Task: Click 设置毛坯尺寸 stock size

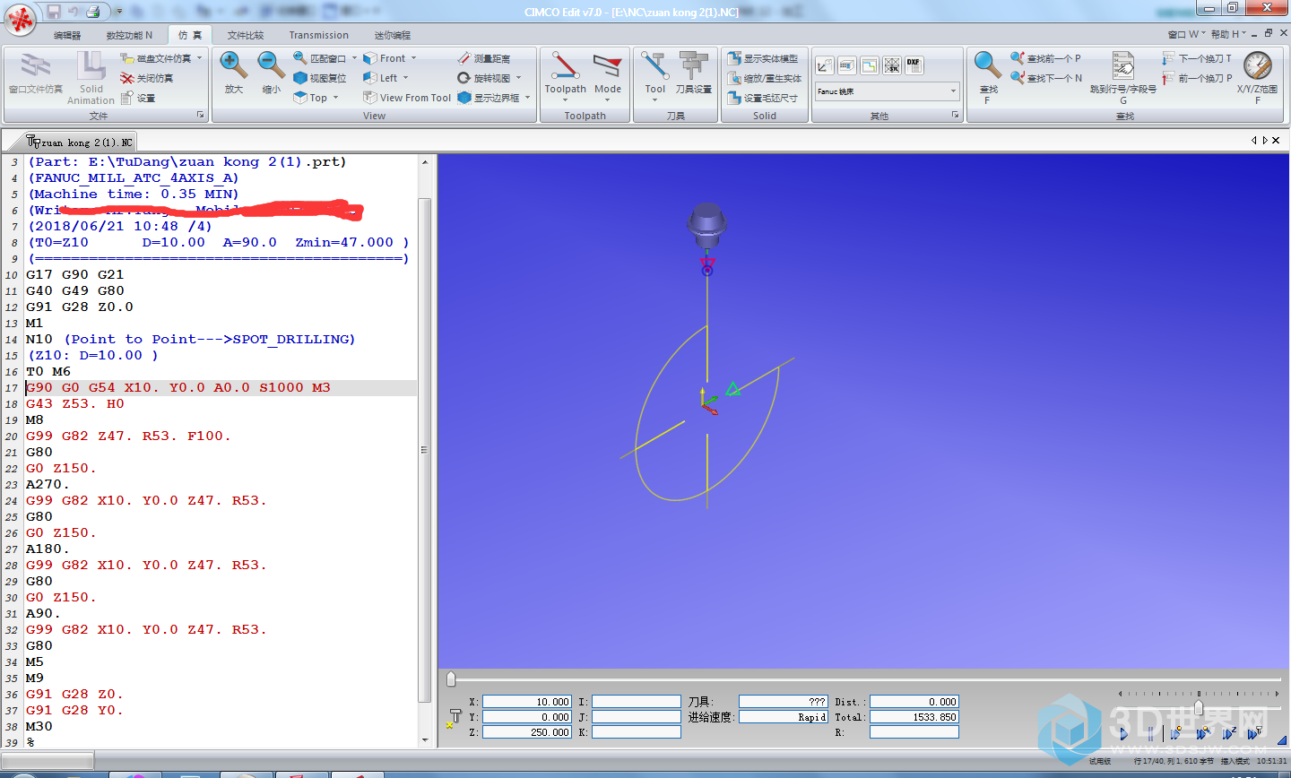Action: 762,98
